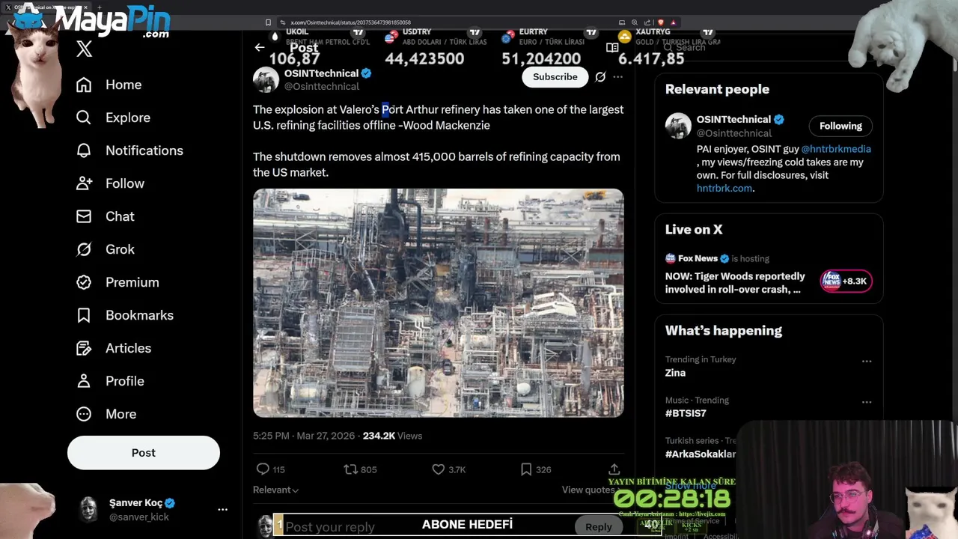Like the post with 3.7K hearts

439,469
